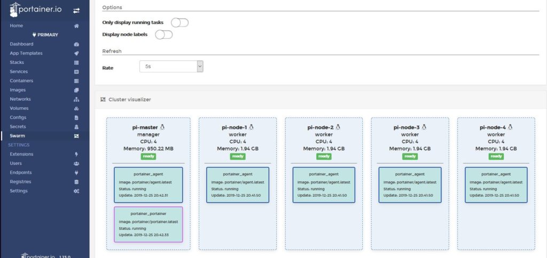
Task: Click the Registries database icon
Action: tap(76, 182)
